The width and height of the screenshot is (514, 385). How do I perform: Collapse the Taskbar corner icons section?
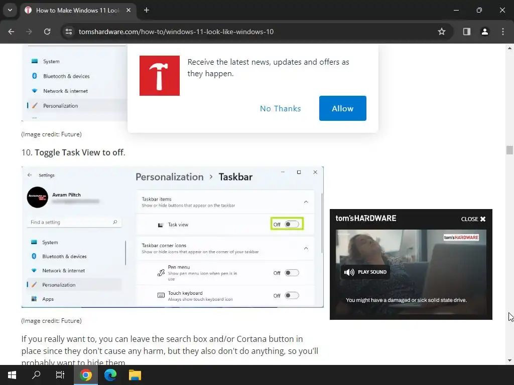(306, 249)
